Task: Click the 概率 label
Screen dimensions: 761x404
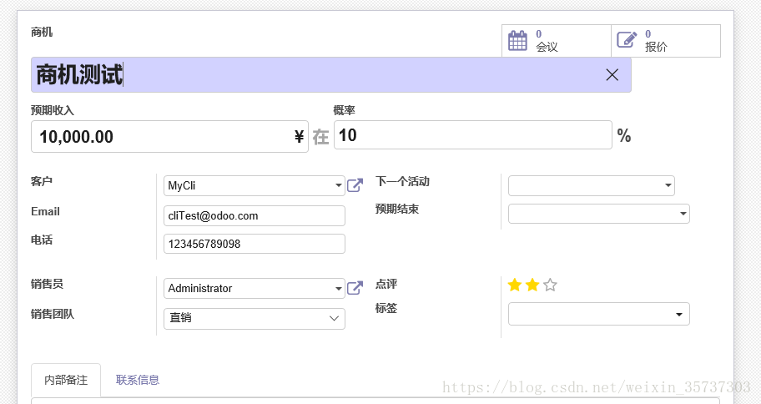Action: tap(344, 110)
